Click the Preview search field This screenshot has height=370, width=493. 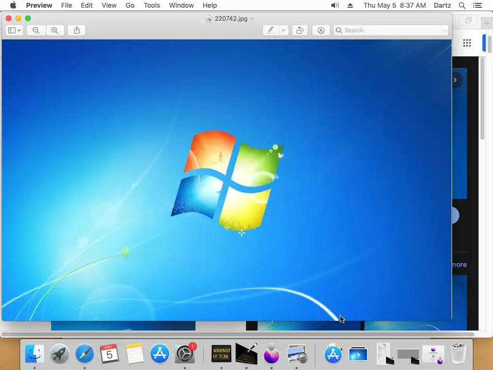tap(391, 30)
